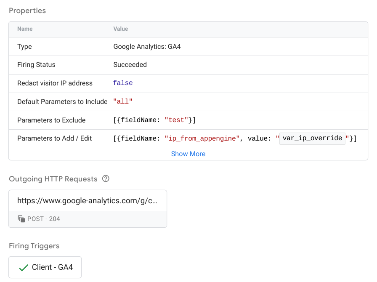377x282 pixels.
Task: Click the red 'all' value under Default Parameters
Action: coord(122,101)
